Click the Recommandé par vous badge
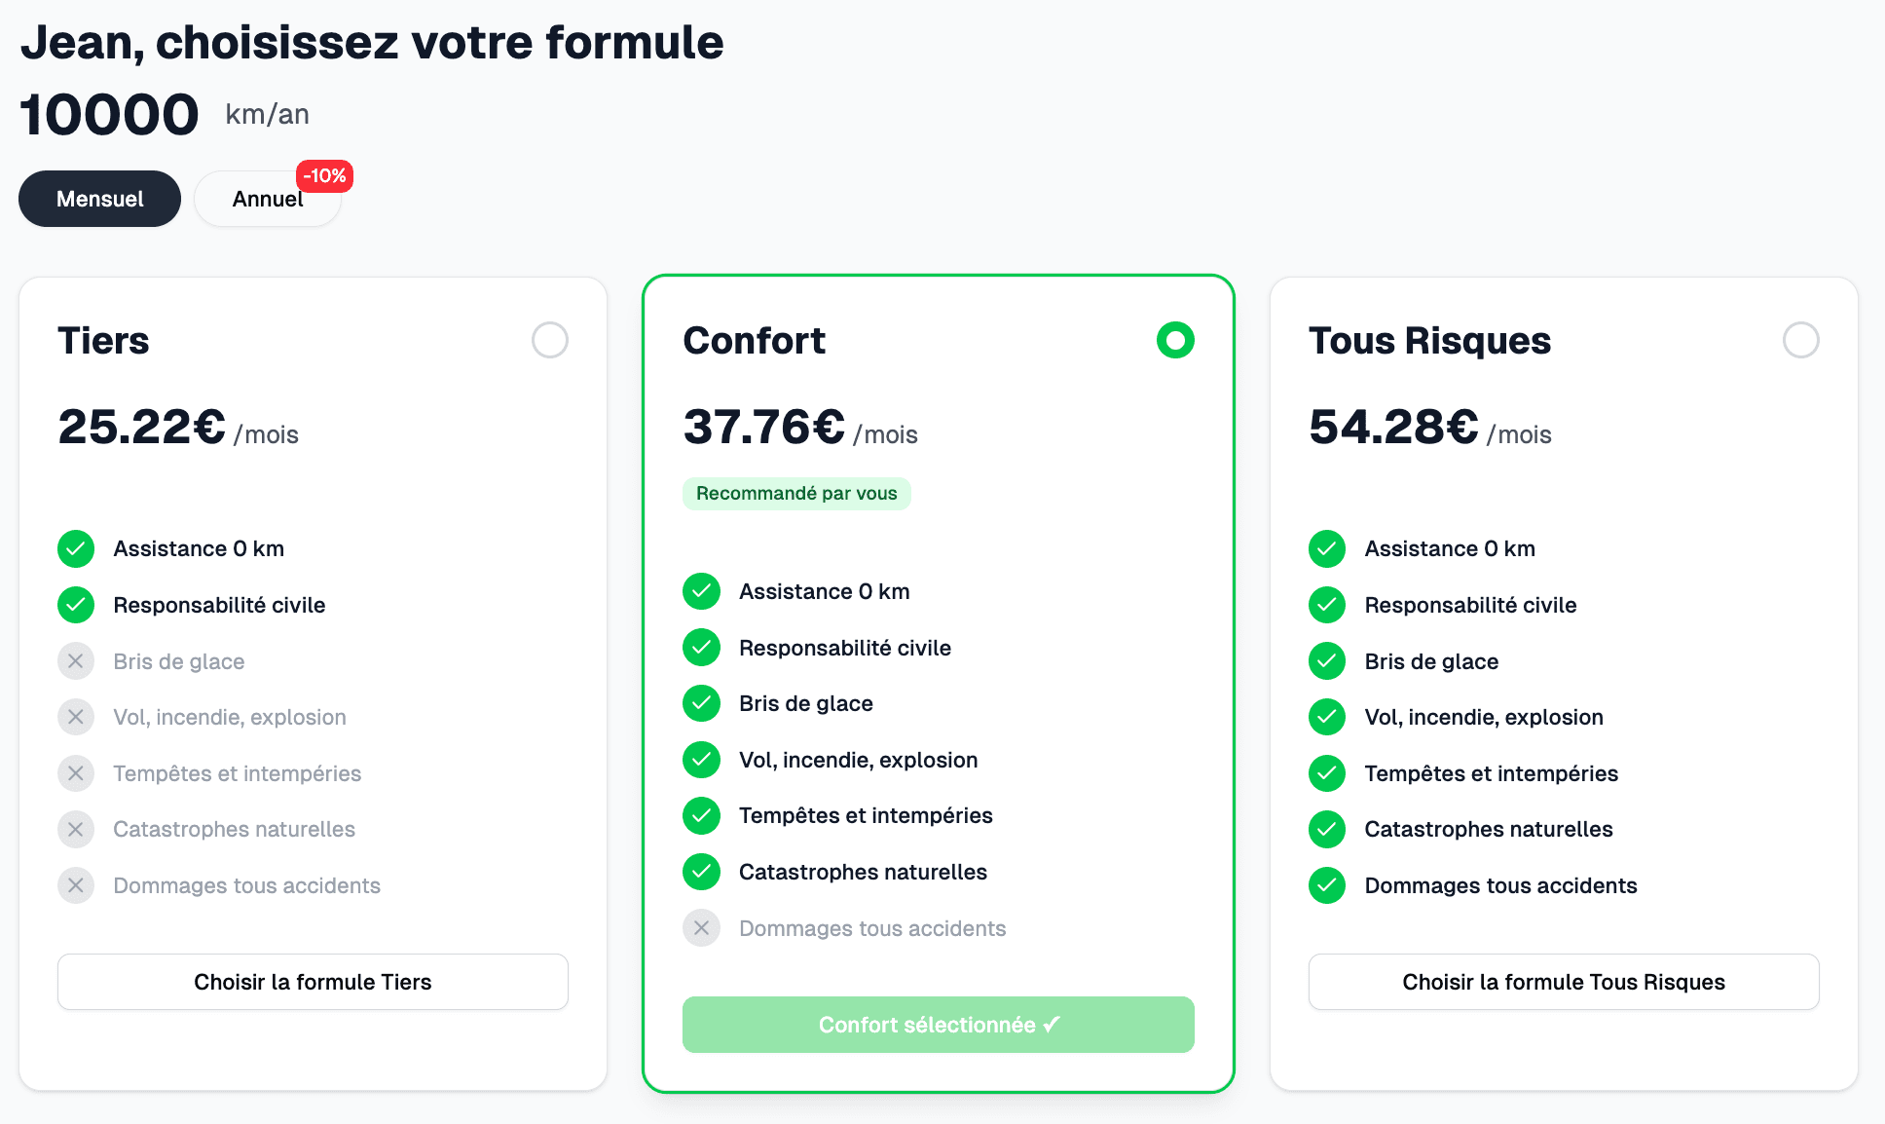1885x1124 pixels. pos(796,493)
